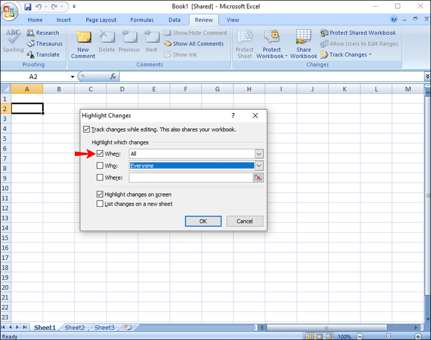Click the Share Workbook icon
The width and height of the screenshot is (431, 340).
coord(303,44)
